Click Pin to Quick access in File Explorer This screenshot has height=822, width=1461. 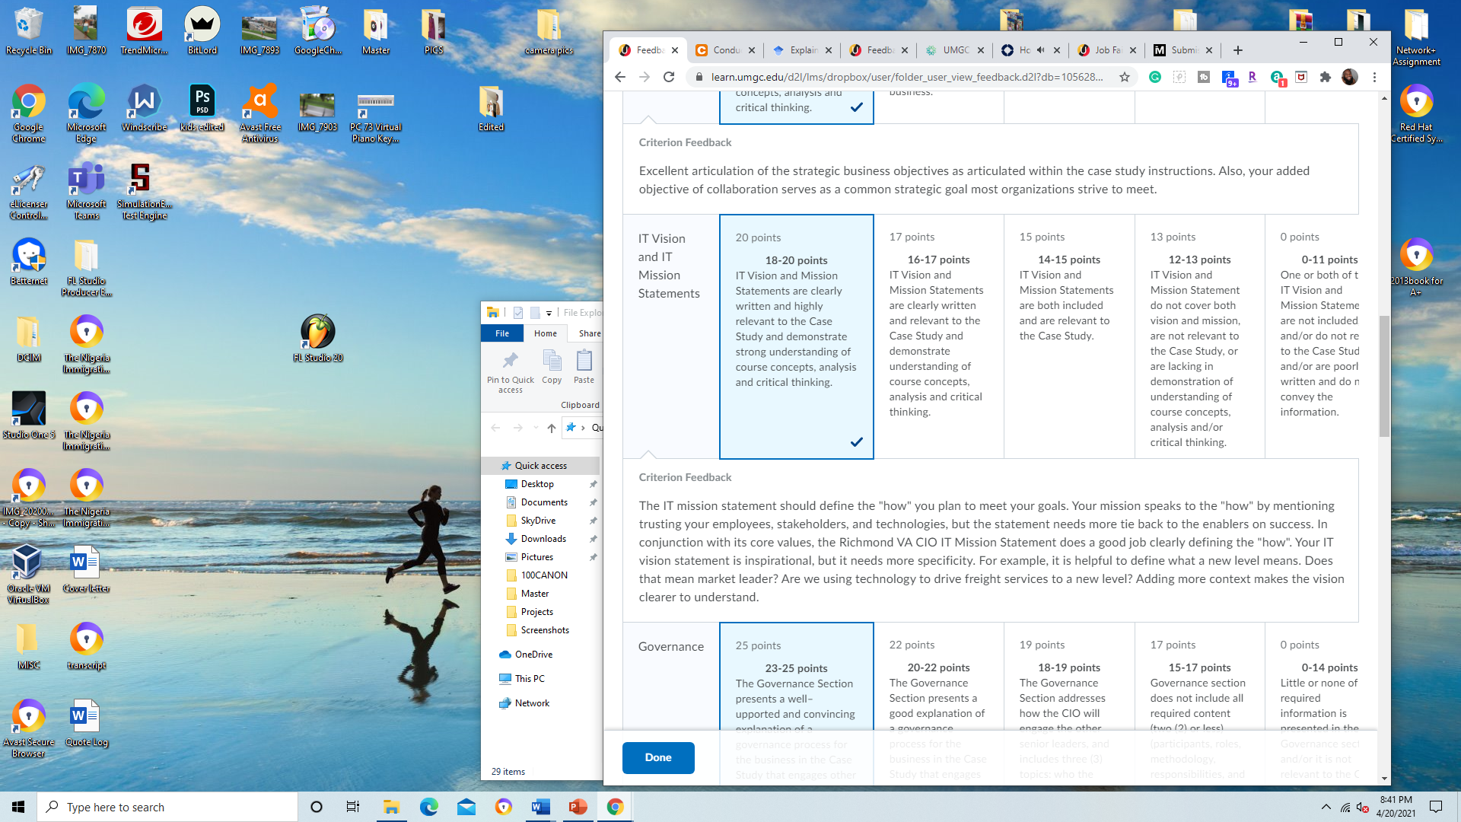511,372
